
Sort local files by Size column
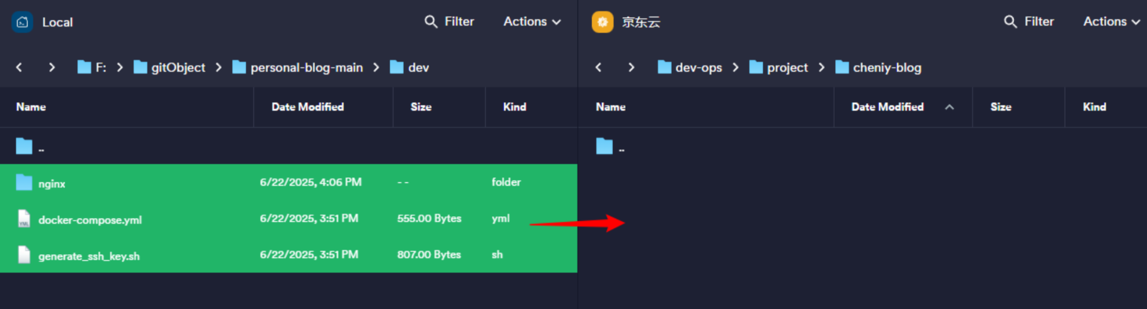point(421,107)
